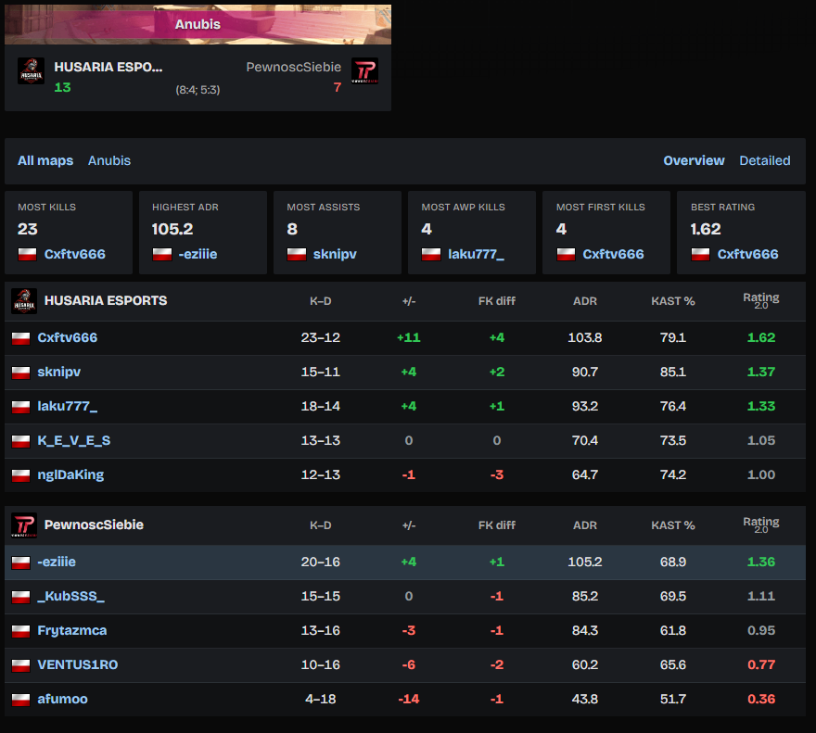This screenshot has height=733, width=816.
Task: Click the PewnoscSiebie score 7
Action: (x=338, y=87)
